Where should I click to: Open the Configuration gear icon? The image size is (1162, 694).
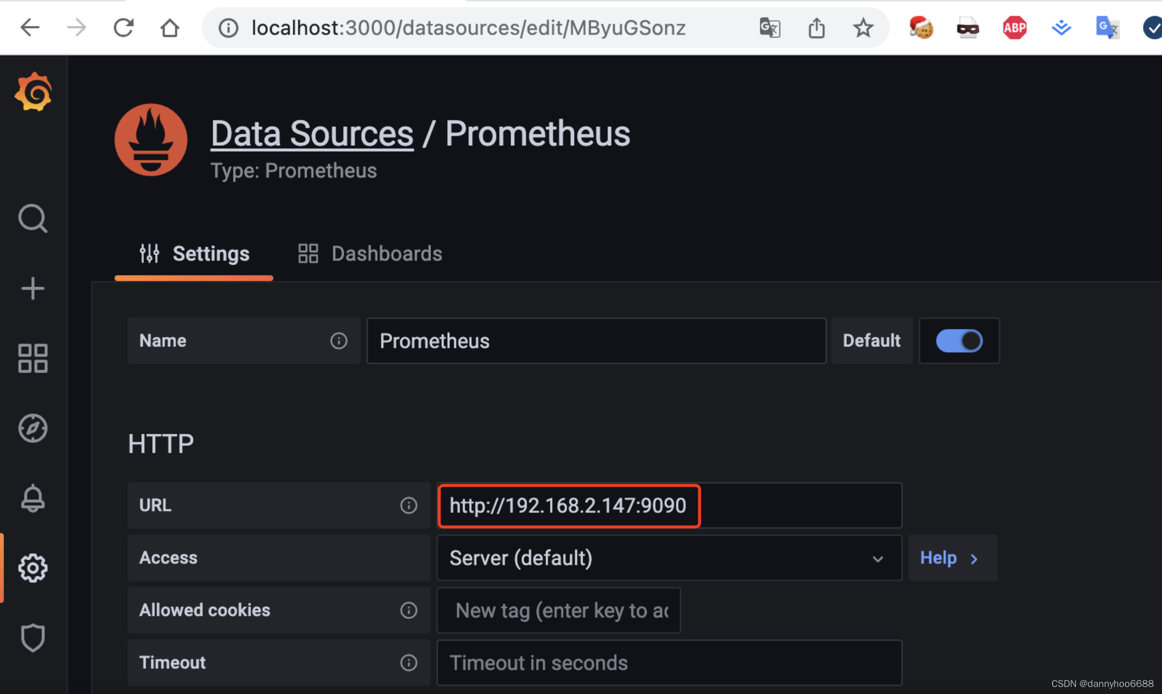tap(33, 568)
